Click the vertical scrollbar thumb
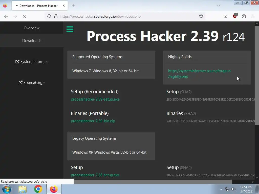Image resolution: width=259 pixels, height=194 pixels. (x=257, y=75)
